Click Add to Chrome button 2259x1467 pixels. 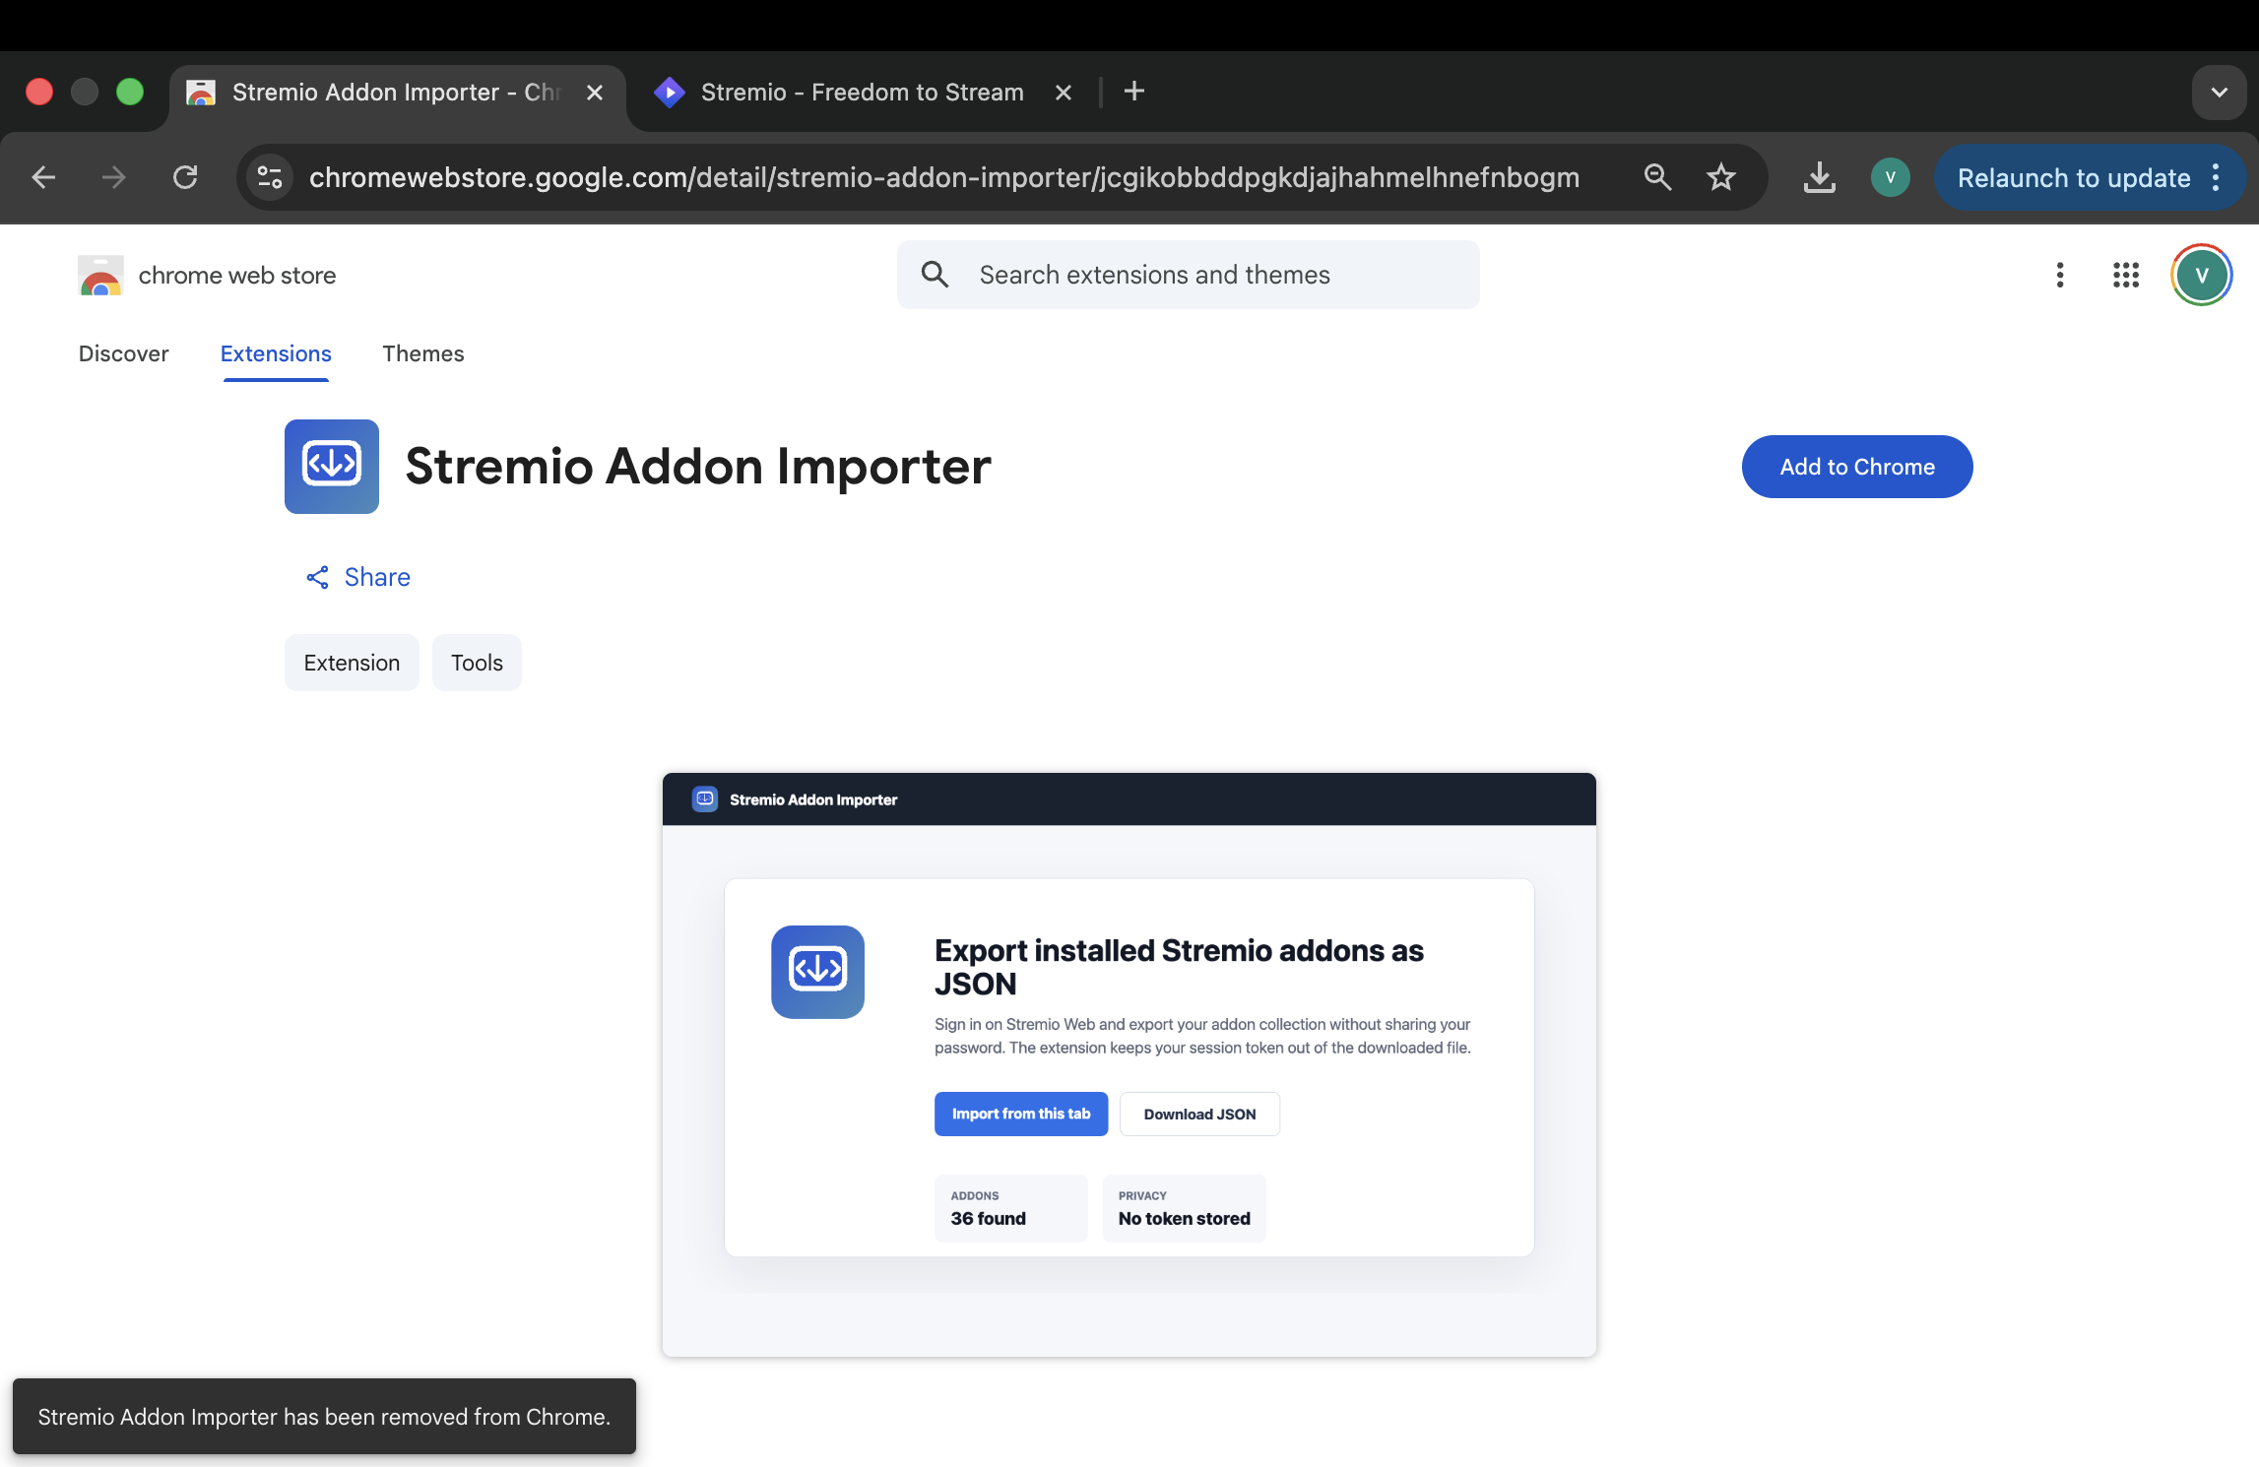tap(1857, 467)
